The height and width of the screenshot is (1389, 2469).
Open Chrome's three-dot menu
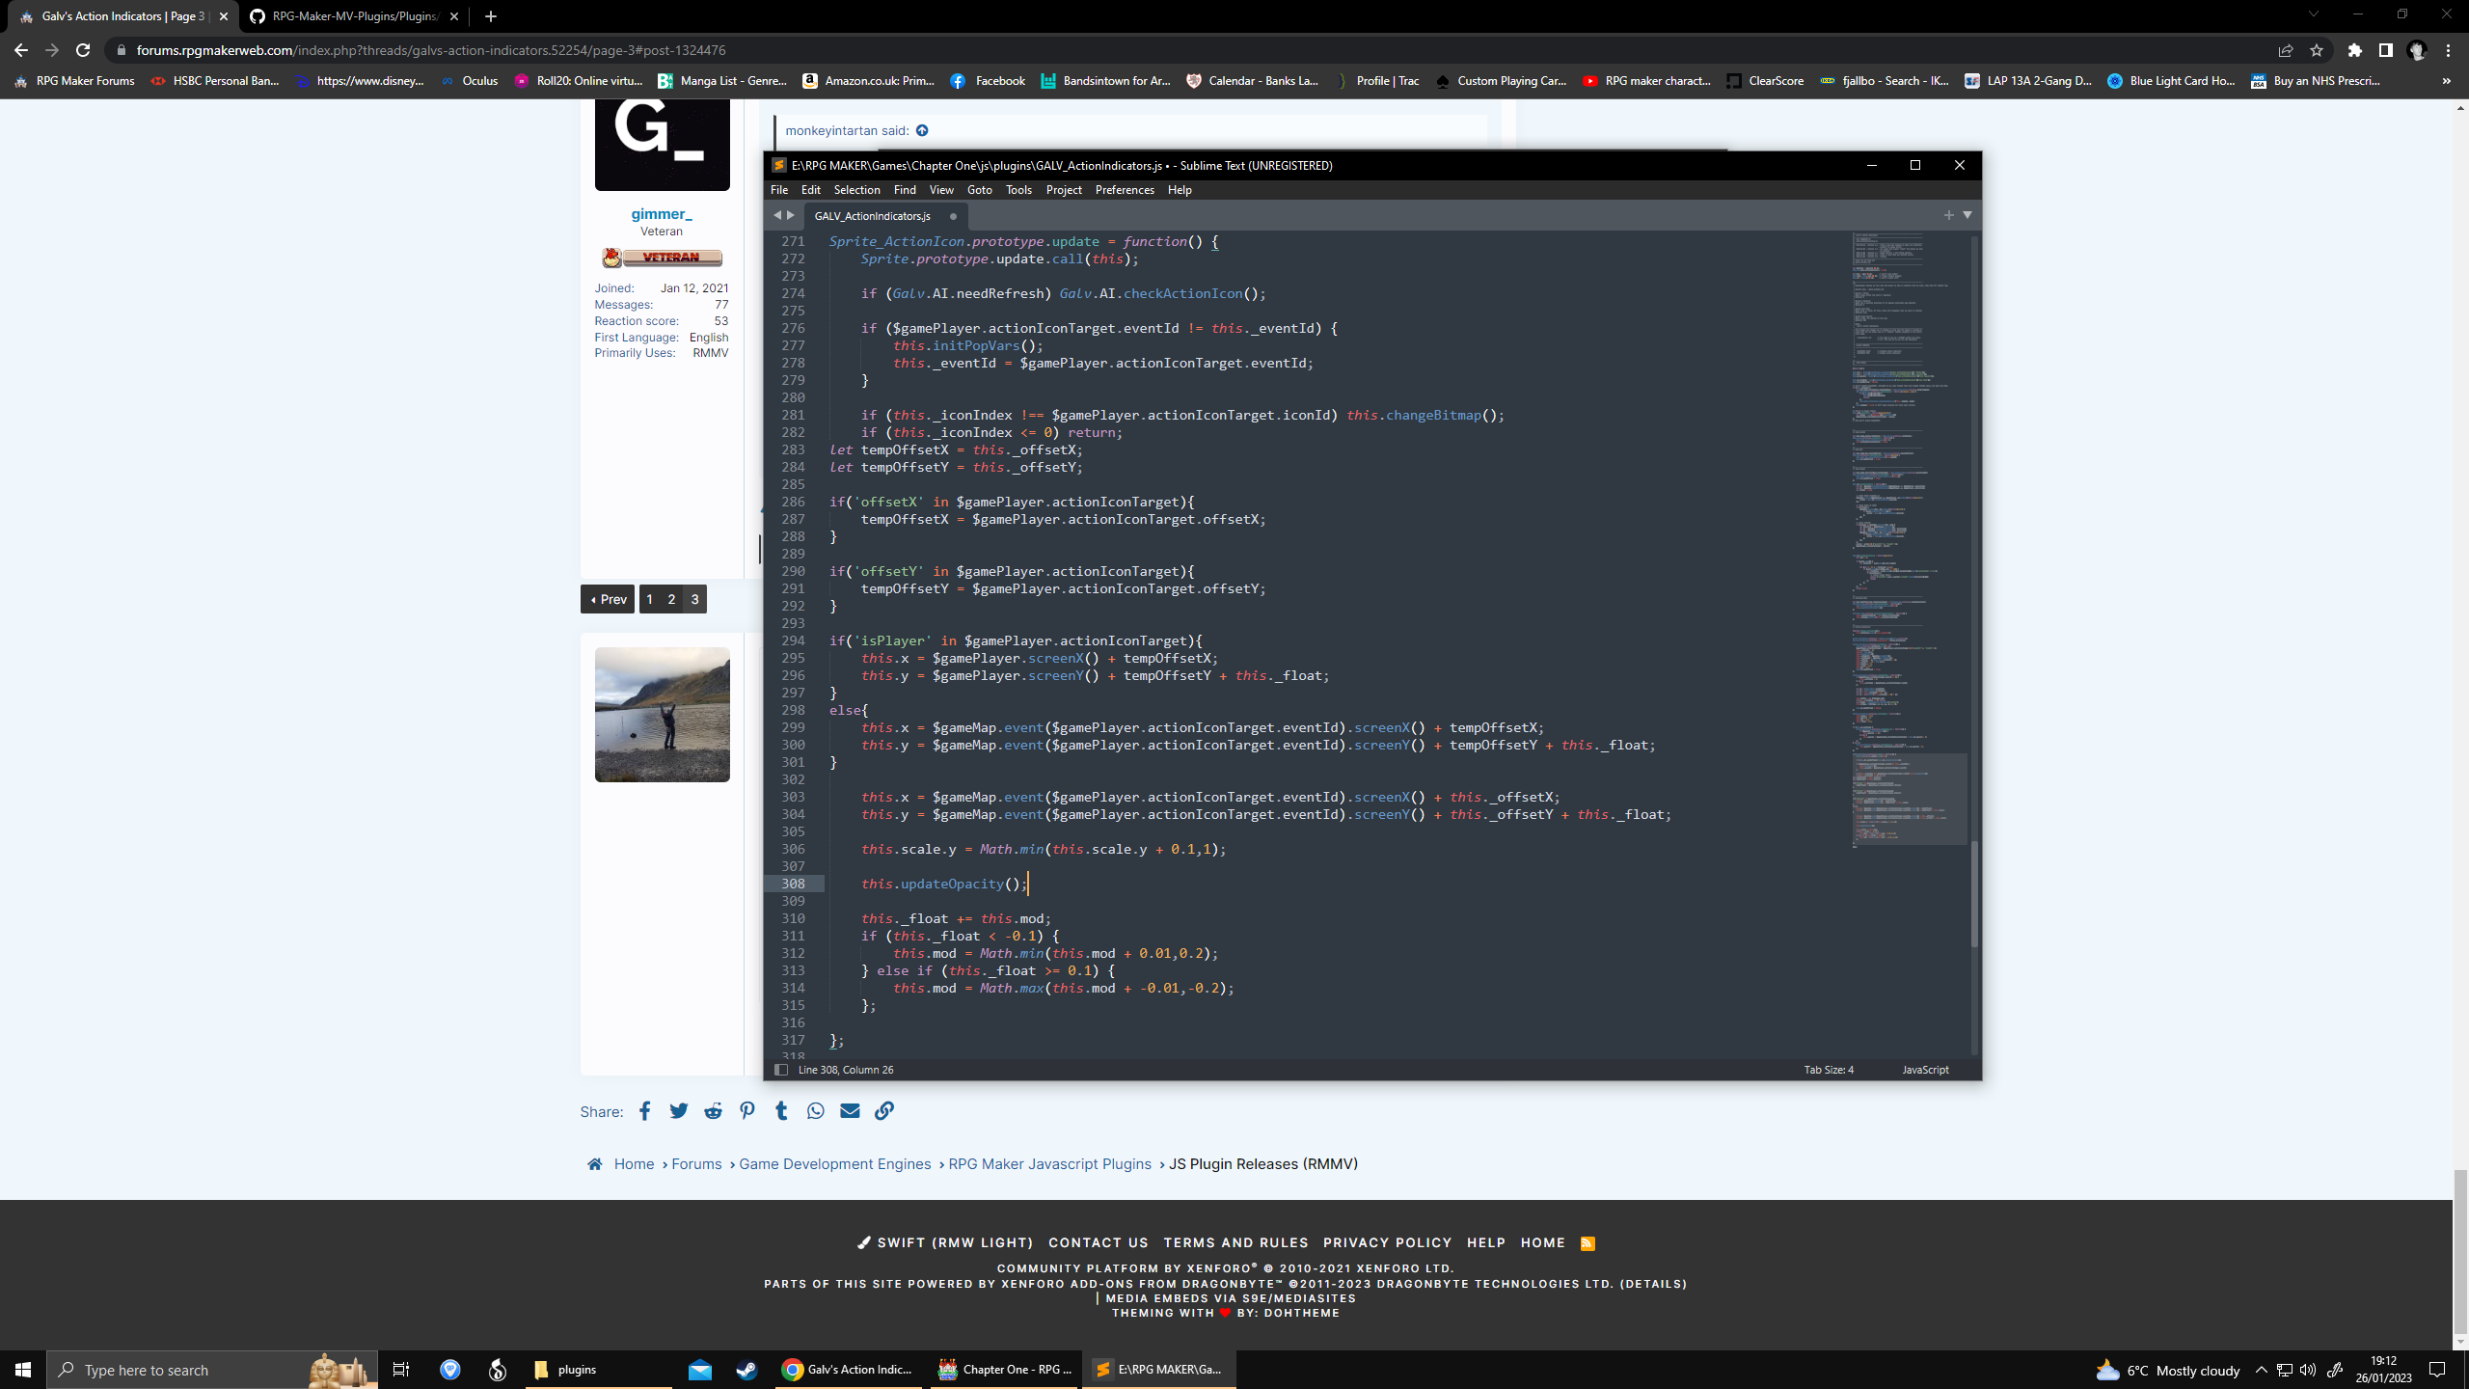(2448, 50)
